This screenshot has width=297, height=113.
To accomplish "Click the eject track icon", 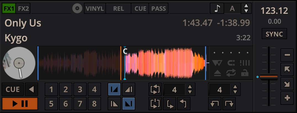I will [217, 73].
